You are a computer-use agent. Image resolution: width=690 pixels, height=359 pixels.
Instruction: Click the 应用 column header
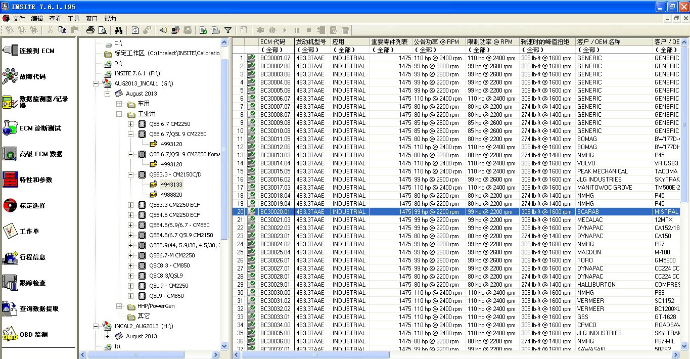click(350, 42)
